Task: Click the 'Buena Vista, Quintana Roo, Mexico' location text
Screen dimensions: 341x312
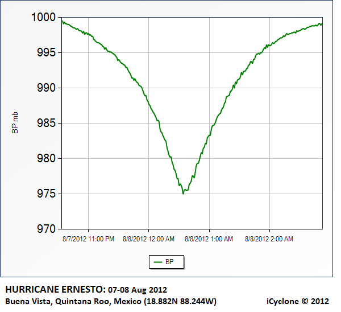Action: click(x=73, y=301)
